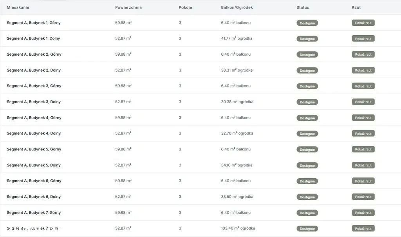Screen dimensions: 401x237
Task: Click the Segment A, Budynek 5, Dolny name
Action: pyautogui.click(x=34, y=165)
